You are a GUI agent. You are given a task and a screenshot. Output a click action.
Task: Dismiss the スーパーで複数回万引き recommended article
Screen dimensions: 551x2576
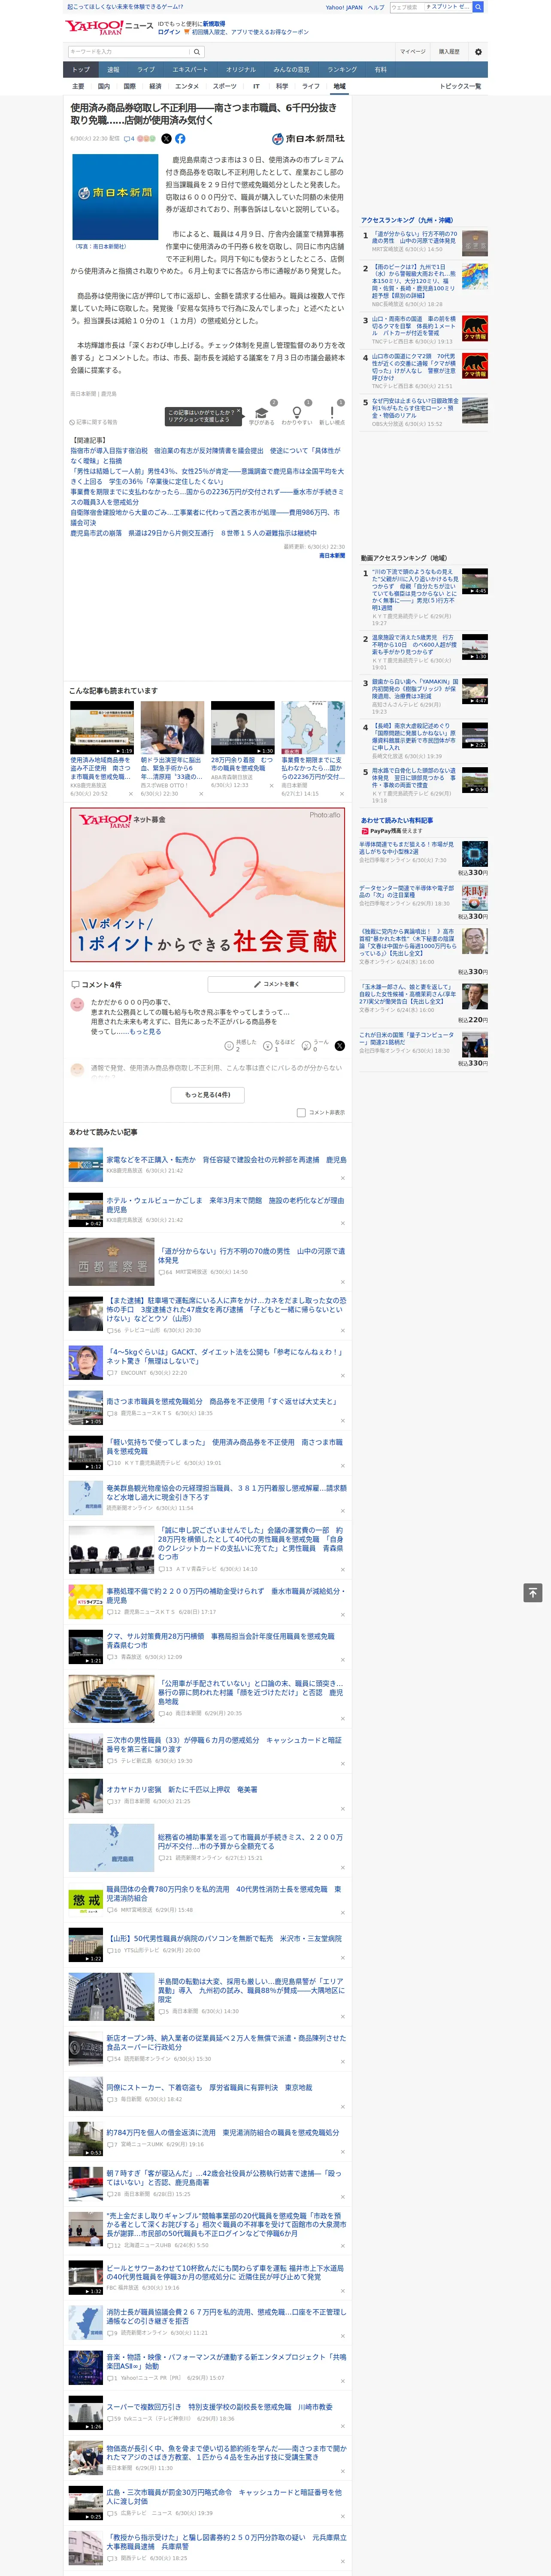pos(343,2426)
